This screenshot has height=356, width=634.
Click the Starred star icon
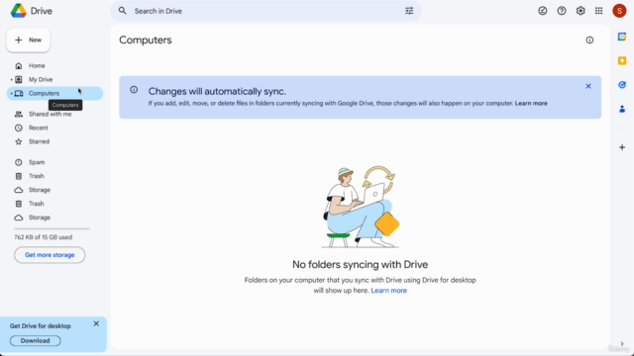(19, 141)
